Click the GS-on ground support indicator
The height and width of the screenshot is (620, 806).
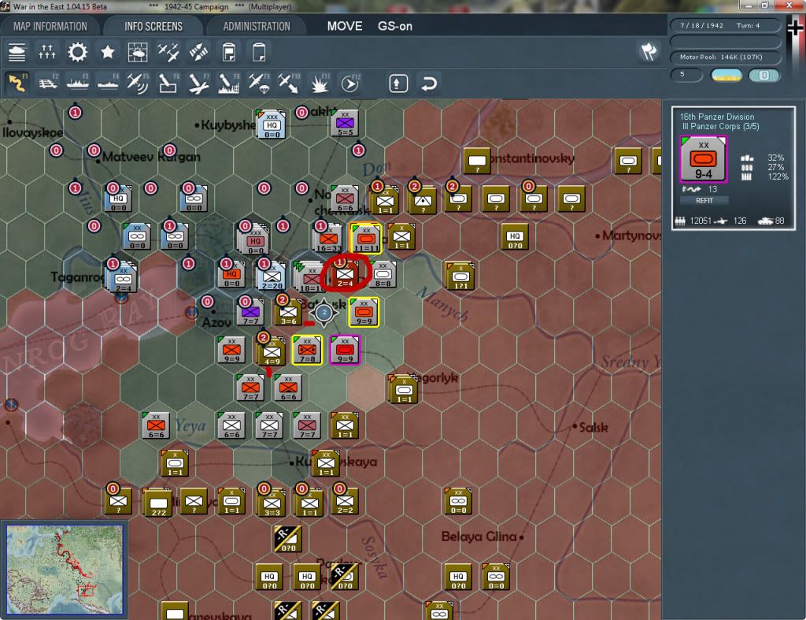point(395,26)
